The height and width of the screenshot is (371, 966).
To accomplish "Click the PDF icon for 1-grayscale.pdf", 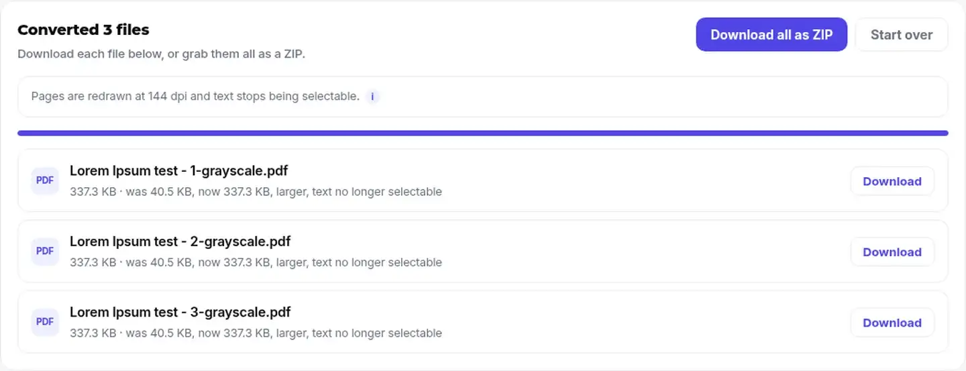I will (45, 180).
